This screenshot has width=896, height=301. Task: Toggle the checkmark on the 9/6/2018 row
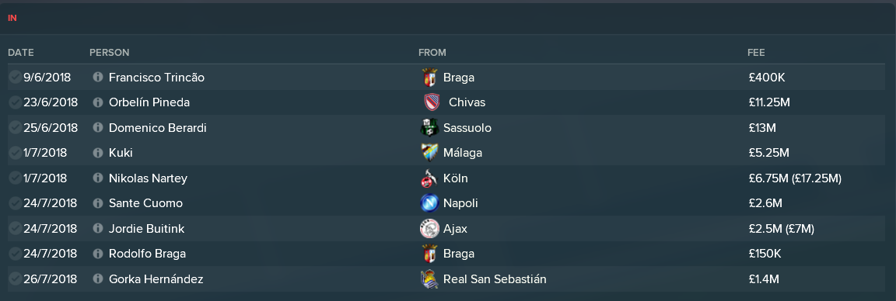[x=15, y=77]
